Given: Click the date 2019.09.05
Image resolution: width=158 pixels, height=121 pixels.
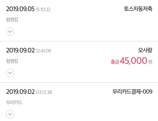Looking at the screenshot, I should coord(20,9).
